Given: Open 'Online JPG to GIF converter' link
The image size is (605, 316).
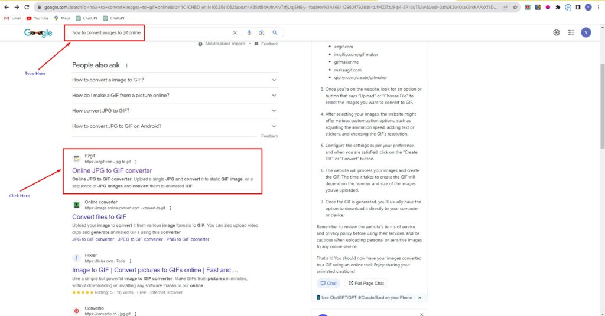Looking at the screenshot, I should tap(112, 170).
